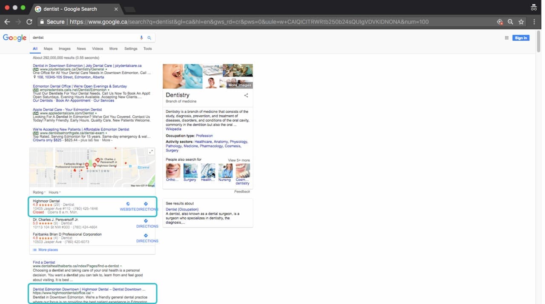Click the incognito icon in the title bar
The image size is (545, 304).
[534, 7]
